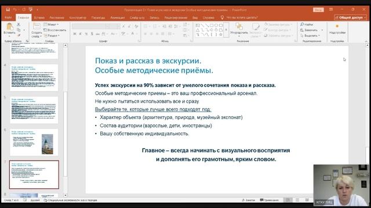Screen dimensions: 371x208
Task: Toggle strikethrough (abc) formatting
Action: click(97, 34)
